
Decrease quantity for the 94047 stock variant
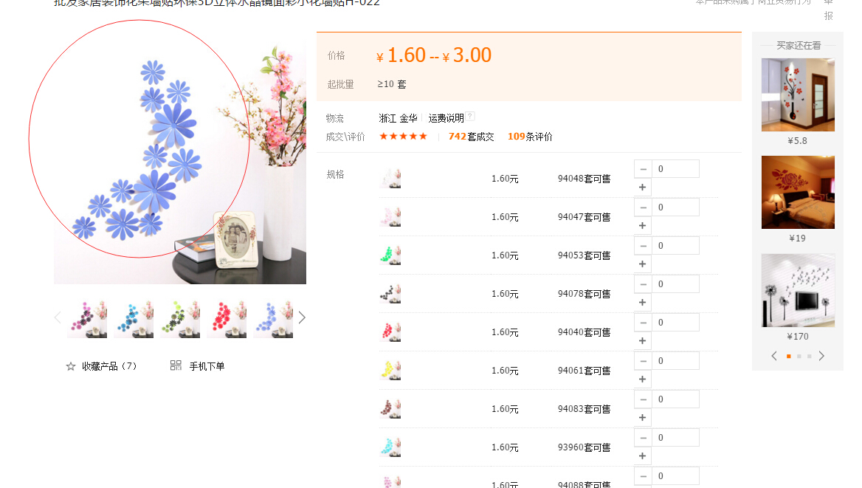click(644, 207)
